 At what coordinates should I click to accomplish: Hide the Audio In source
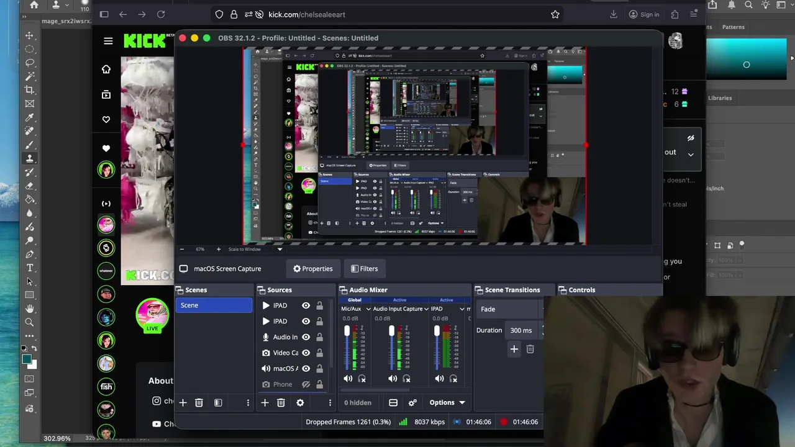pos(306,337)
